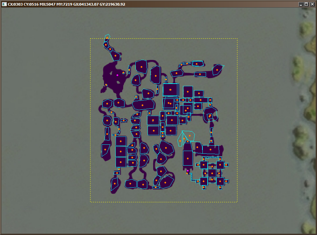Click the application icon in the title bar

click(x=4, y=4)
